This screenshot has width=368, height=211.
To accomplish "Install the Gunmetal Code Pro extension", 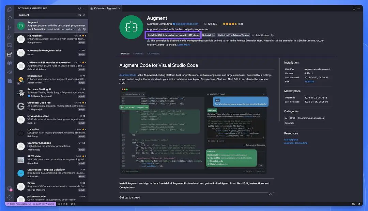I will 81,110.
